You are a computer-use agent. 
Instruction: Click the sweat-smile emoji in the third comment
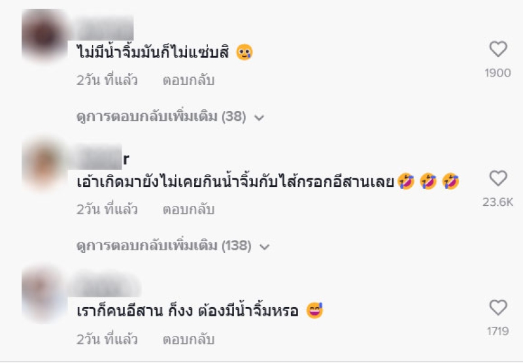click(x=314, y=310)
